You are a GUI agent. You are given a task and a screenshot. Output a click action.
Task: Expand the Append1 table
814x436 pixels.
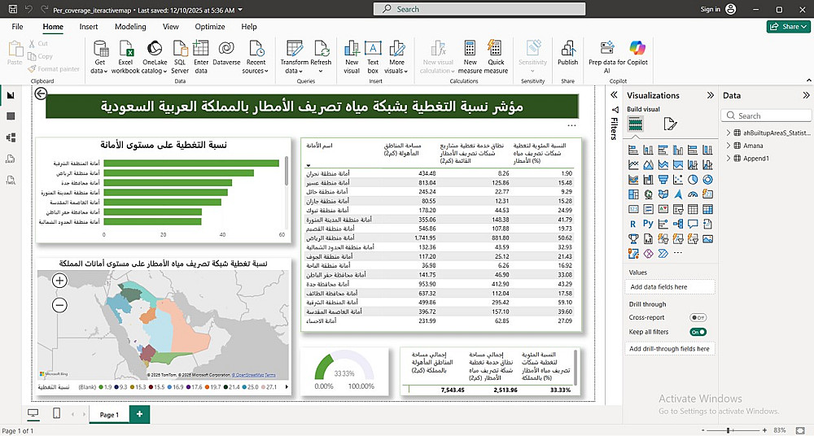click(x=729, y=159)
